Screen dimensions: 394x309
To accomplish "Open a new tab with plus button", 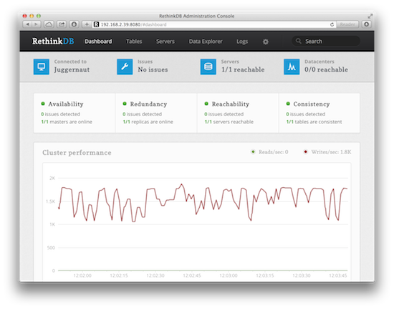I will point(87,24).
